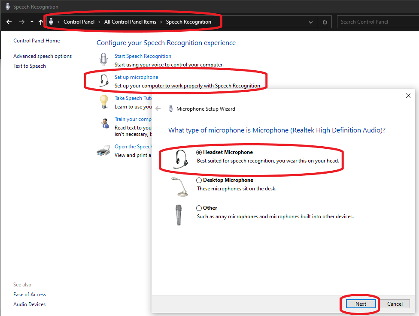Go up one level with the up arrow
Image resolution: width=419 pixels, height=316 pixels.
[41, 22]
